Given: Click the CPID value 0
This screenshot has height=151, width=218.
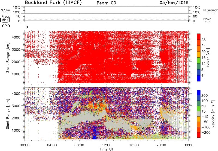Looking at the screenshot, I should tap(27, 27).
